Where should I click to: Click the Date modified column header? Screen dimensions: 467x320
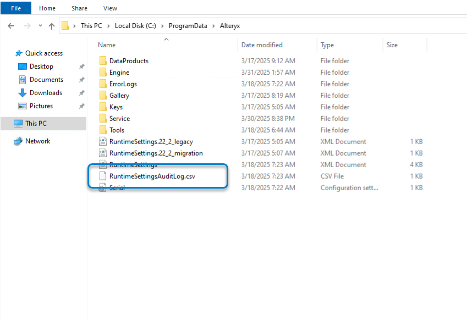(x=263, y=45)
